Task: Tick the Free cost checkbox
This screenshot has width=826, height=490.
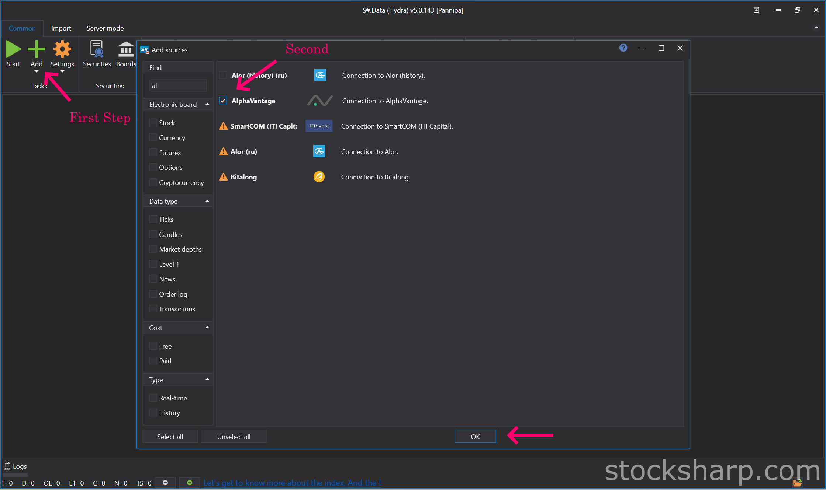Action: pyautogui.click(x=153, y=346)
